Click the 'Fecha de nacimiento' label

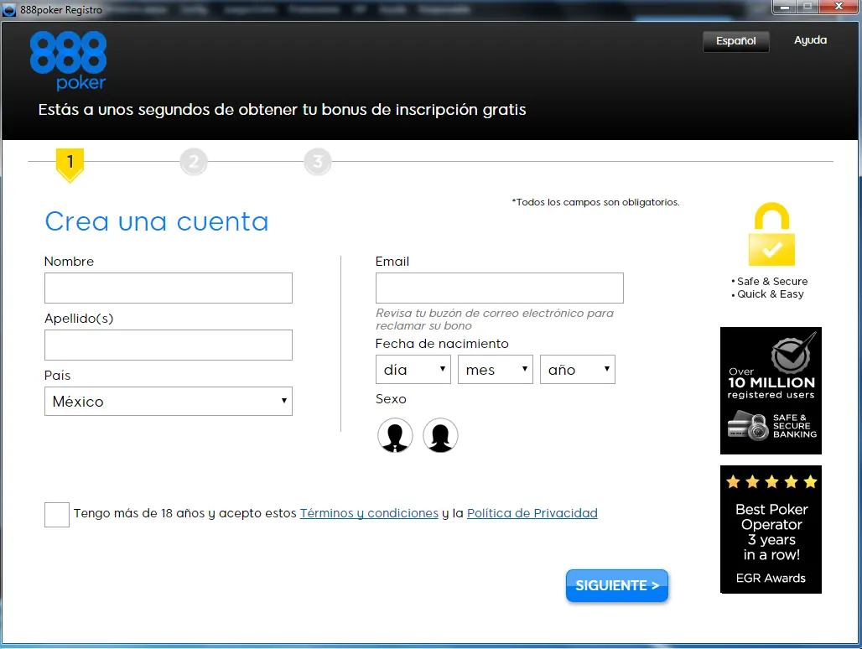[442, 344]
